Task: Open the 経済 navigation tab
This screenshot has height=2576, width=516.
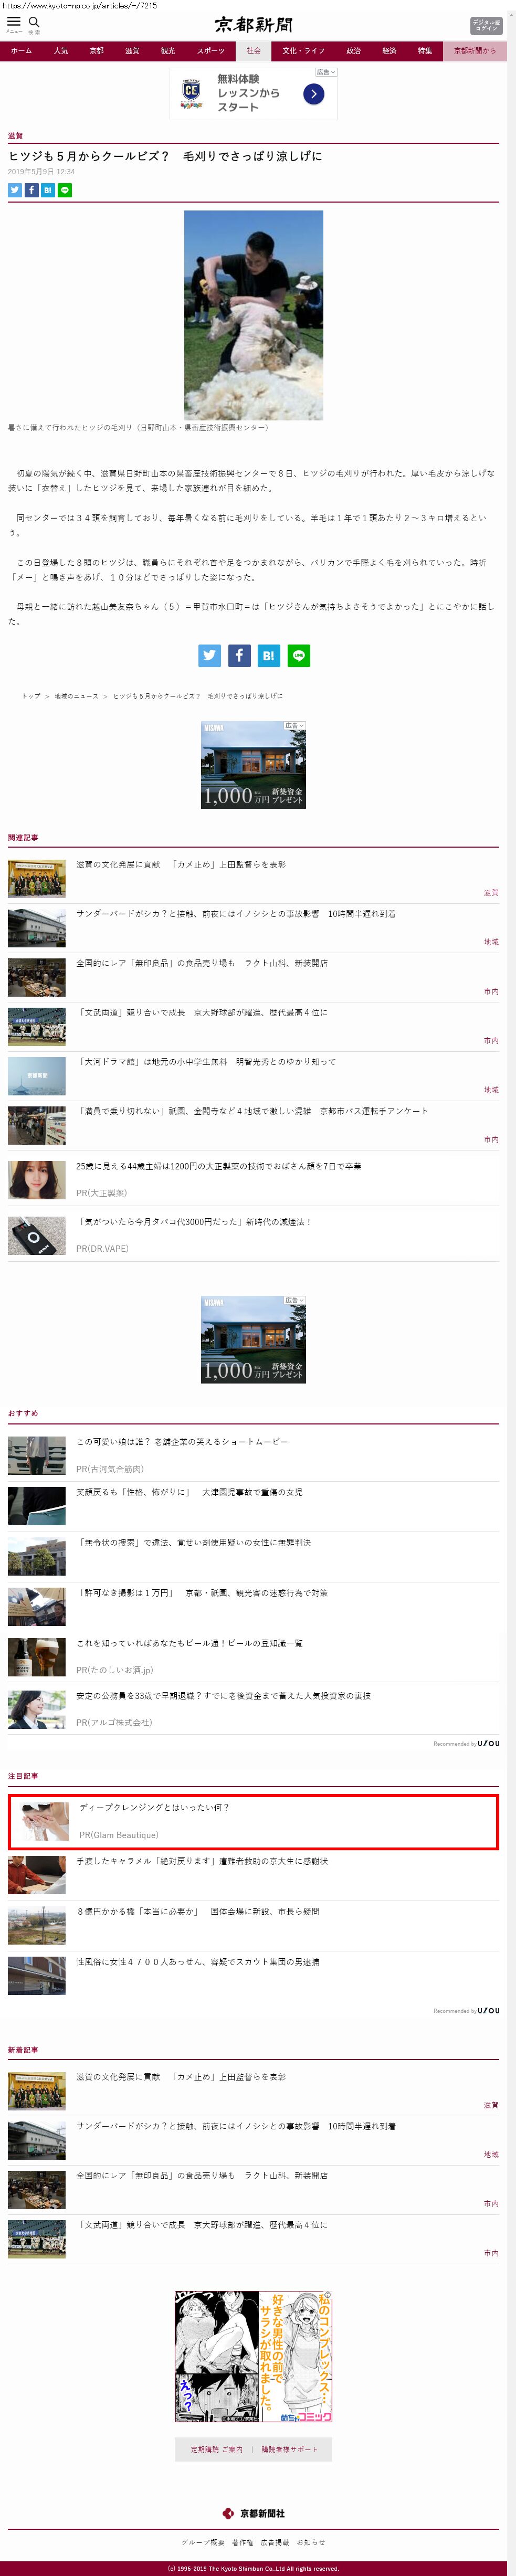Action: [389, 51]
